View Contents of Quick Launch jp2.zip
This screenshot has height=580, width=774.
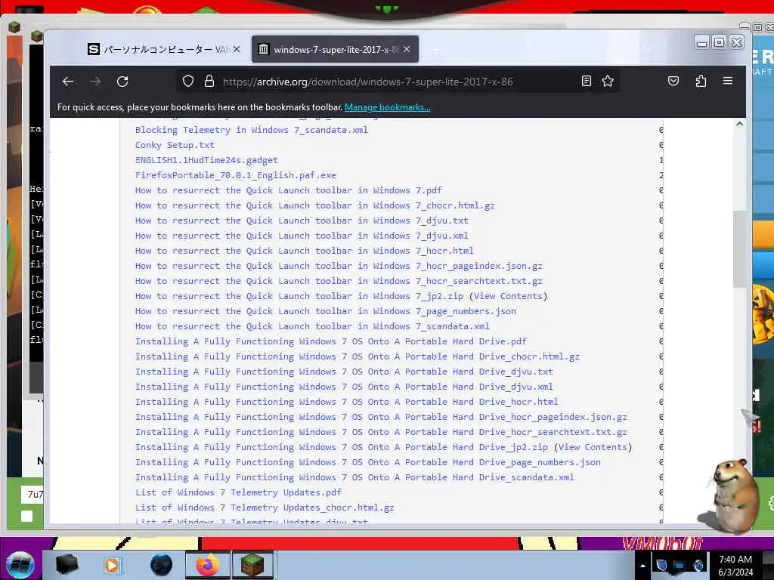509,296
